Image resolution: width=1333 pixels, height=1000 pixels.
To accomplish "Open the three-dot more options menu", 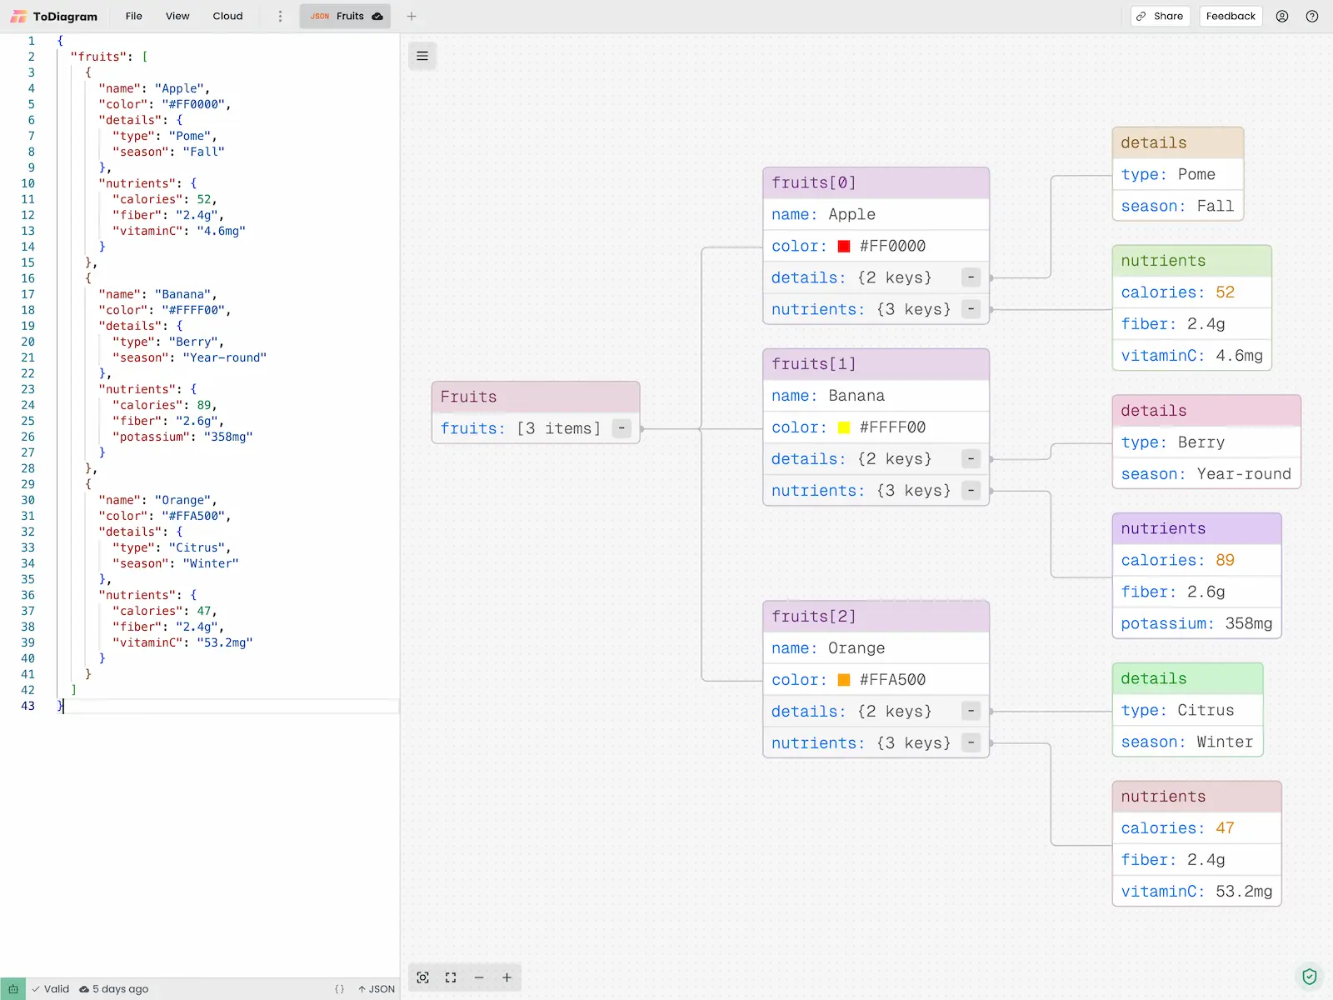I will click(280, 16).
